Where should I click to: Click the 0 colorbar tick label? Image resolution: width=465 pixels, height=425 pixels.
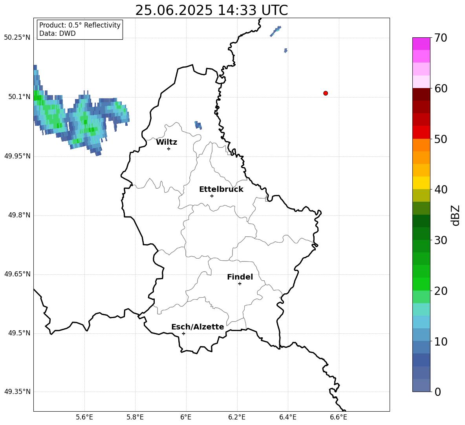tap(438, 392)
